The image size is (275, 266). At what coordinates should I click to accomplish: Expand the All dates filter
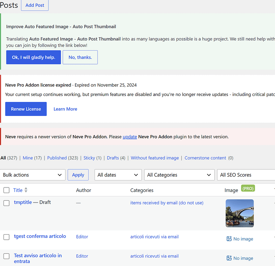click(x=118, y=175)
